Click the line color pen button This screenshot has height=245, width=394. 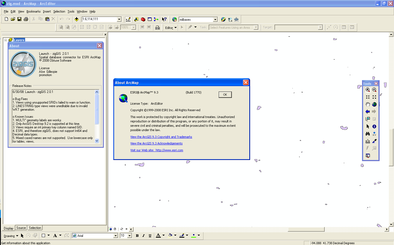pos(182,236)
